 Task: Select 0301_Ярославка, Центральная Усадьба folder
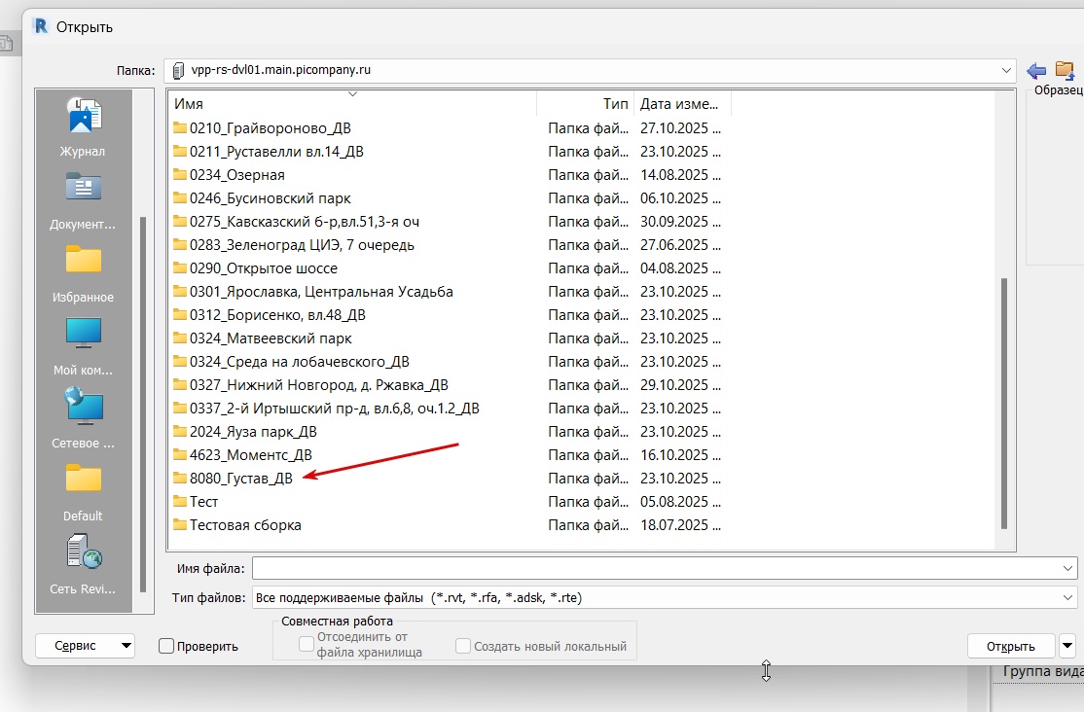click(321, 291)
